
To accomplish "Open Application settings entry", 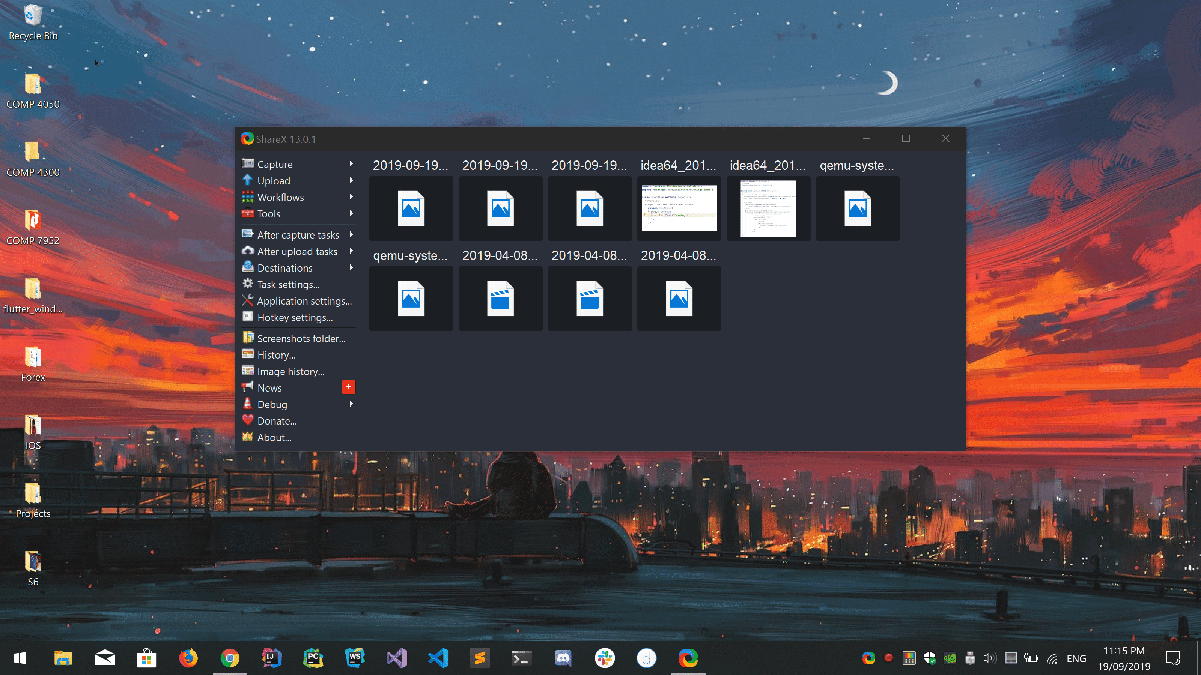I will point(304,301).
